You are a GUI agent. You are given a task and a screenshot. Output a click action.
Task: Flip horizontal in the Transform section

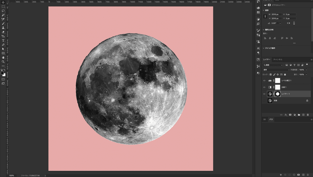tap(288, 23)
